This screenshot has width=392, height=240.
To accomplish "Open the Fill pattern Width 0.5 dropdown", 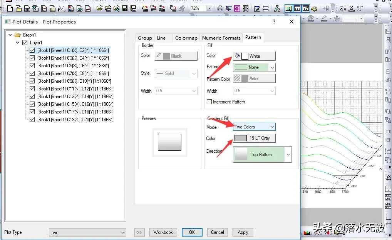I will tap(254, 91).
